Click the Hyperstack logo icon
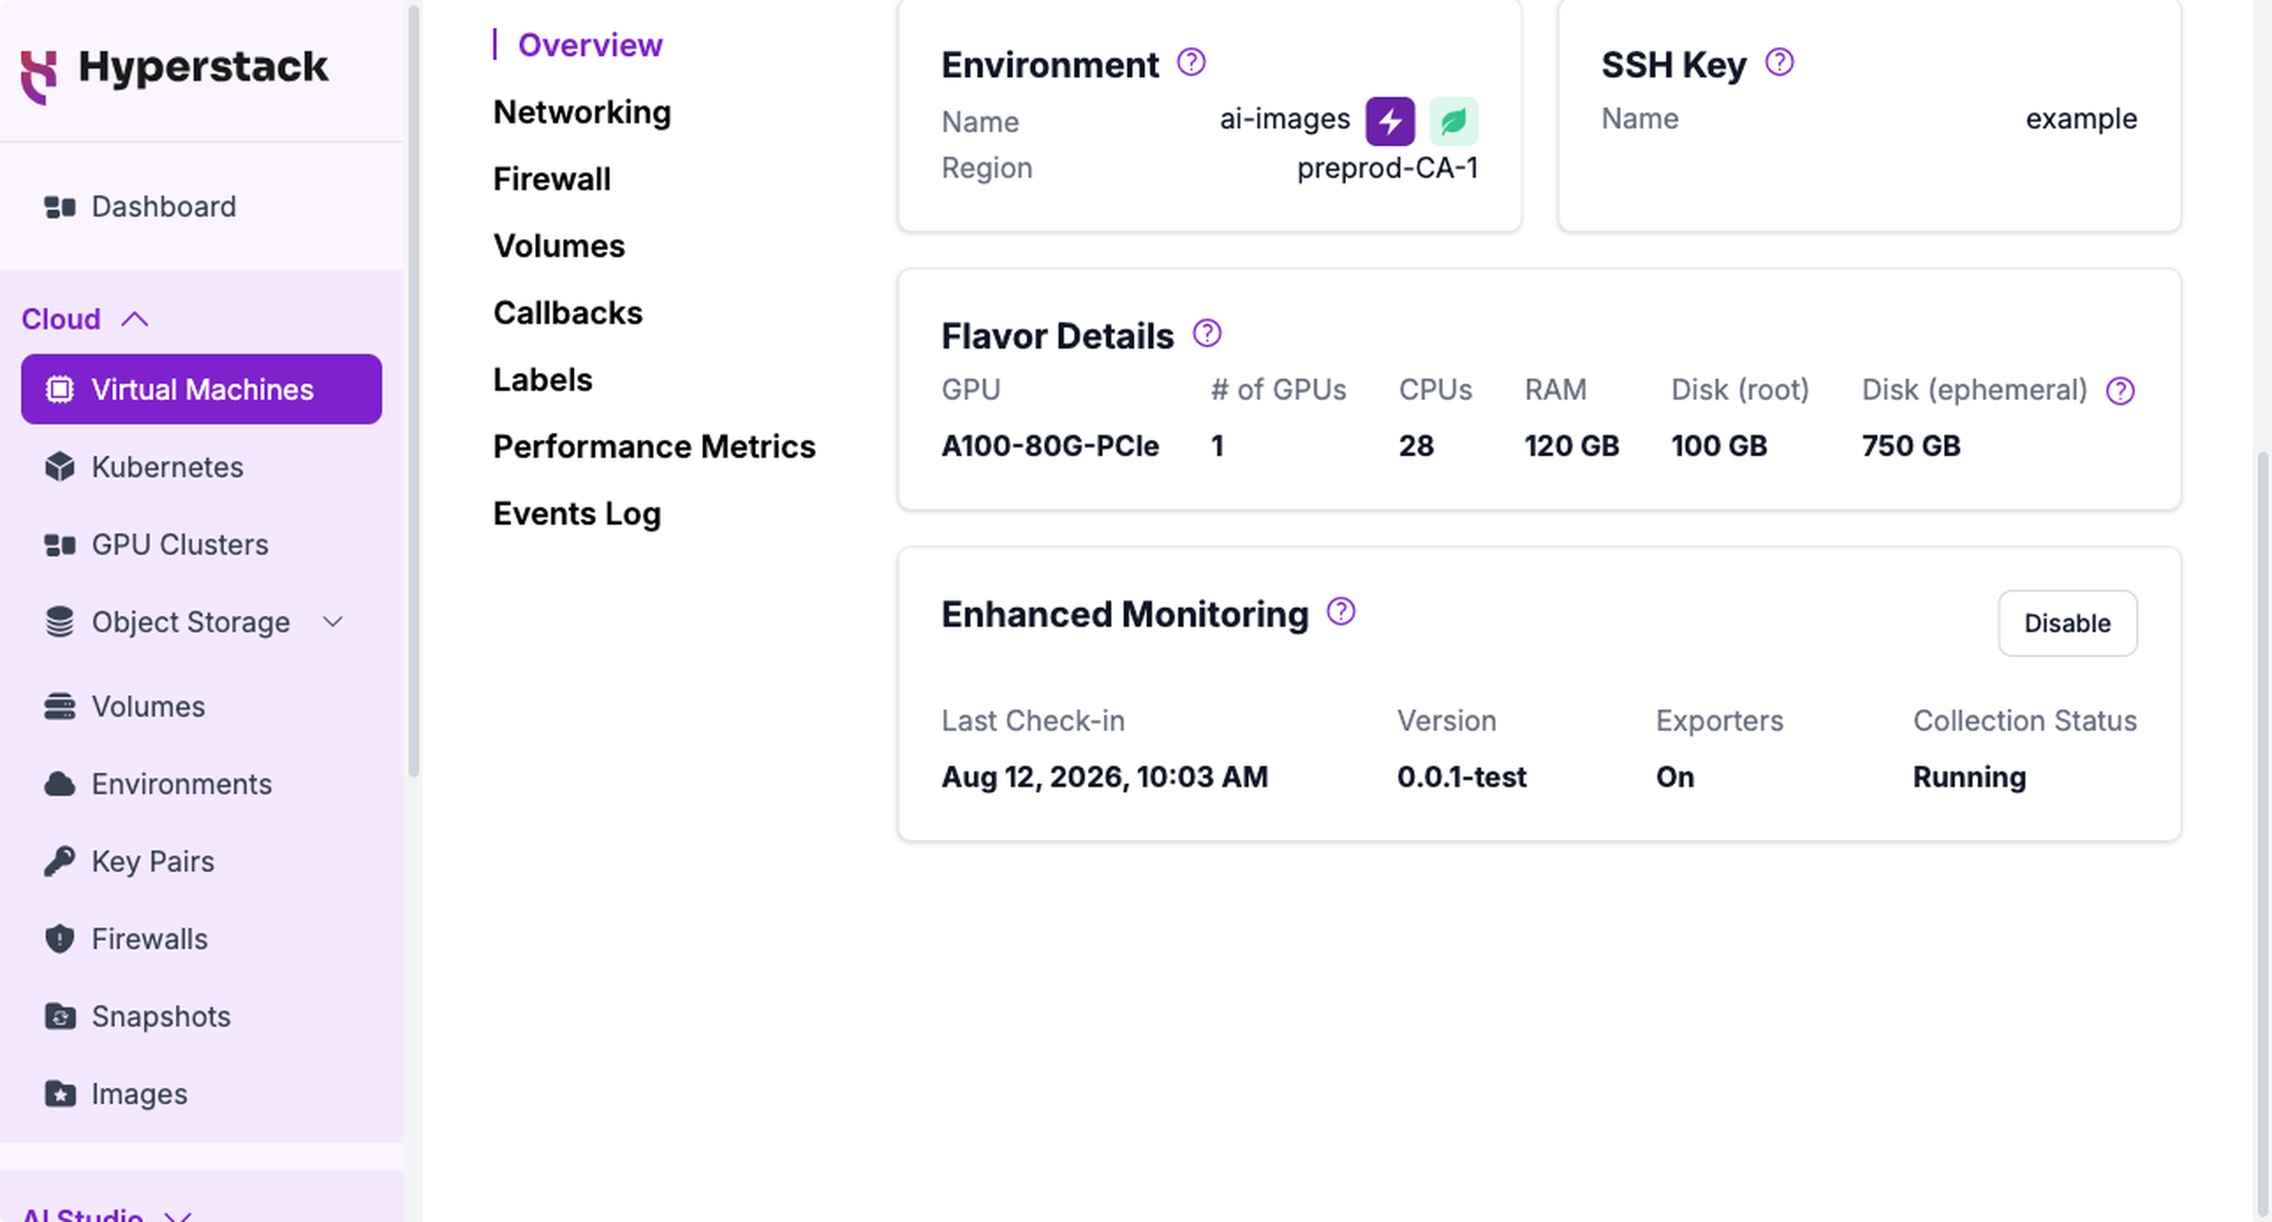The image size is (2272, 1222). point(39,77)
